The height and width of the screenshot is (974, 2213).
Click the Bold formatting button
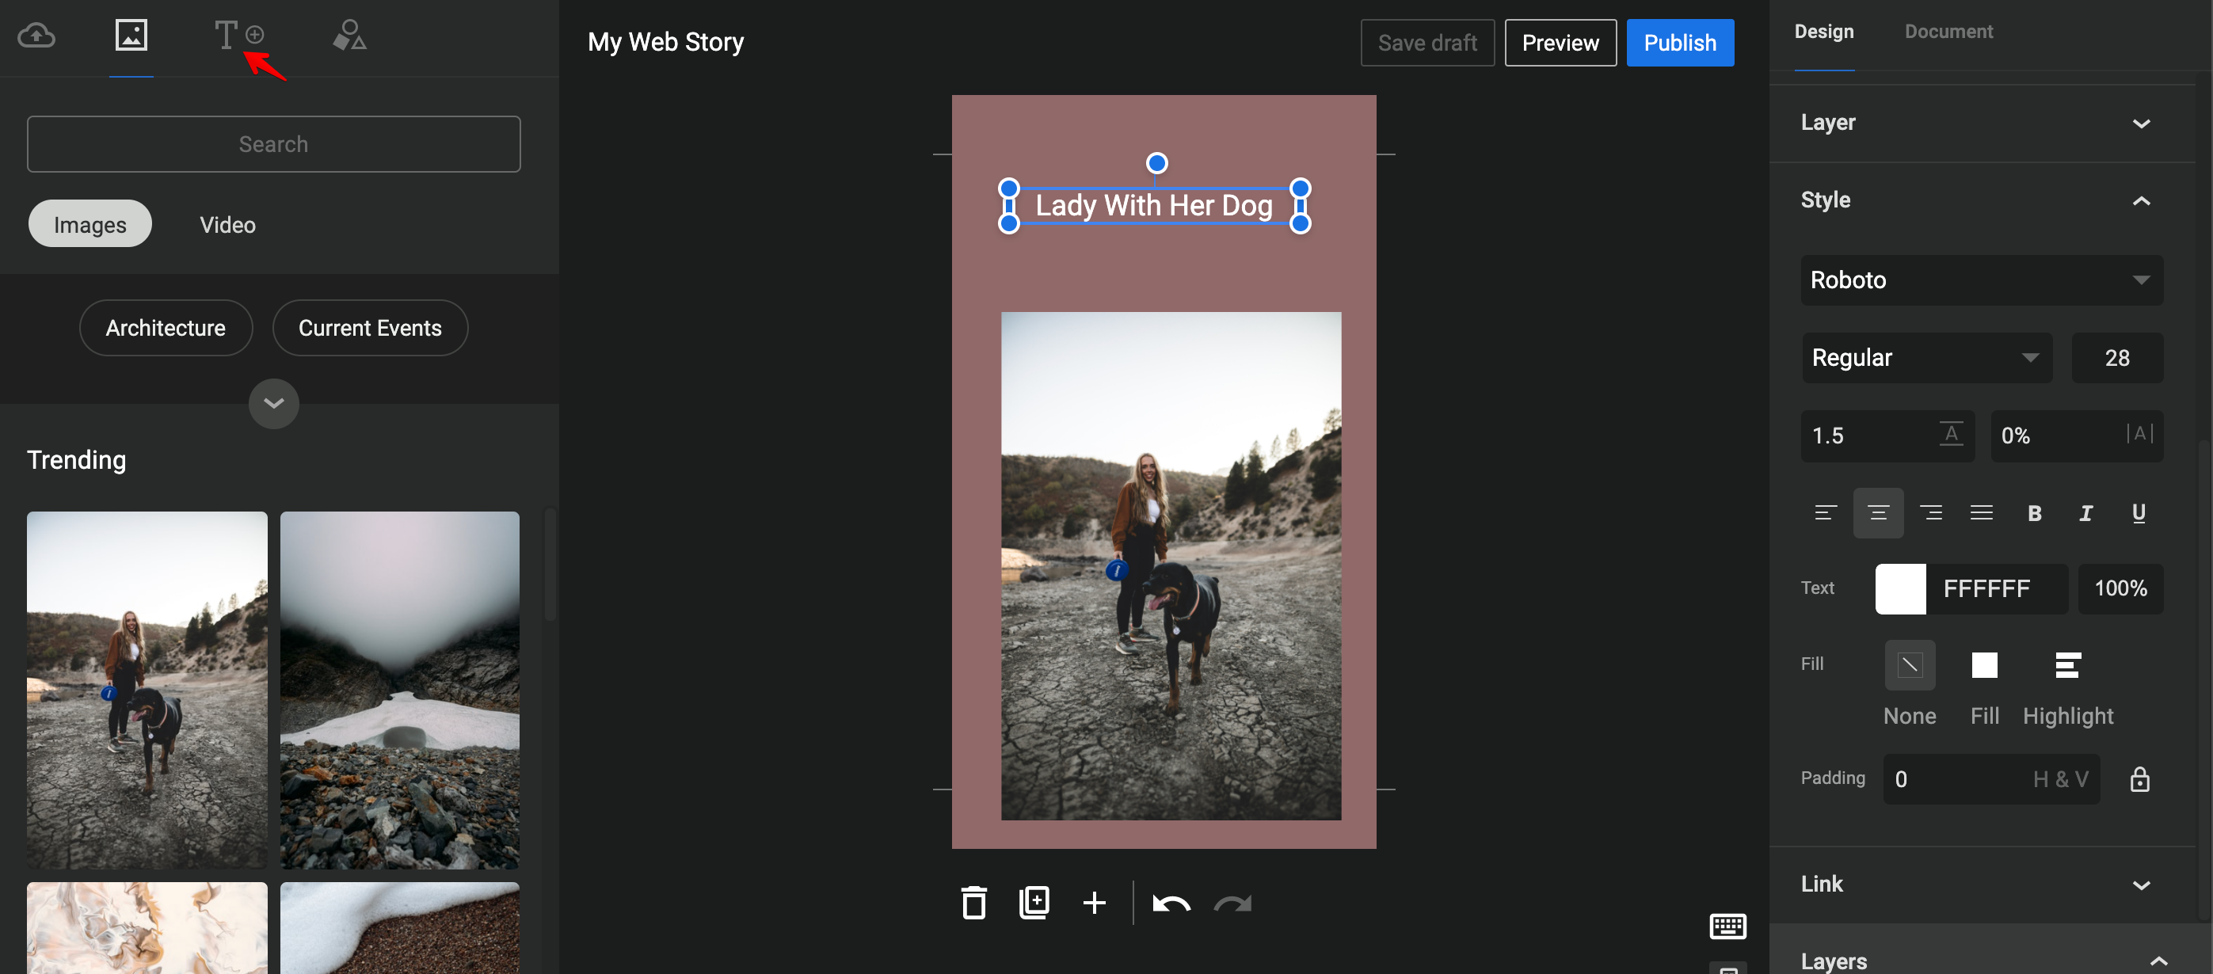pyautogui.click(x=2035, y=511)
